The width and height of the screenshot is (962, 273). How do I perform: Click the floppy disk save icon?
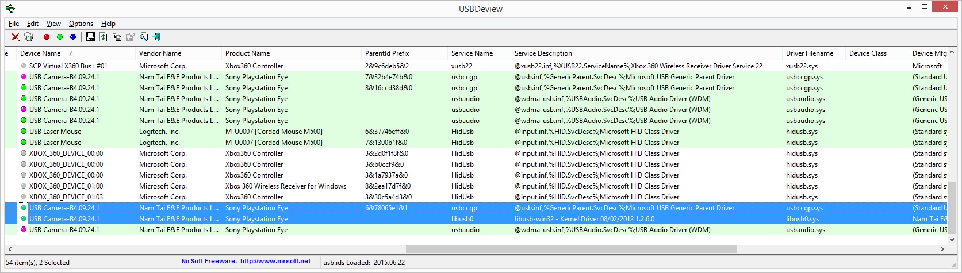point(91,37)
